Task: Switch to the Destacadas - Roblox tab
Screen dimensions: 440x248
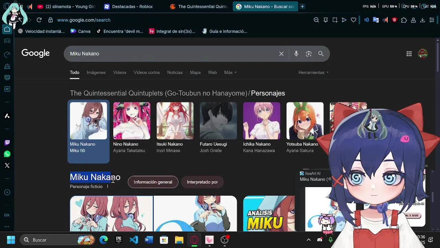Action: point(132,7)
